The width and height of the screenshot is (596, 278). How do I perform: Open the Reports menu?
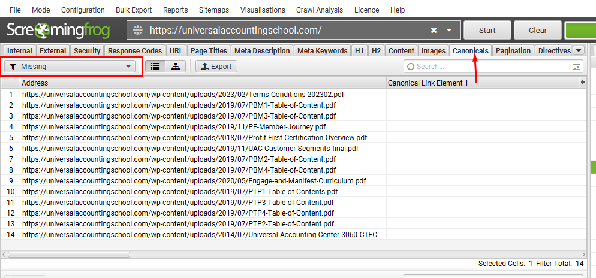click(x=175, y=10)
